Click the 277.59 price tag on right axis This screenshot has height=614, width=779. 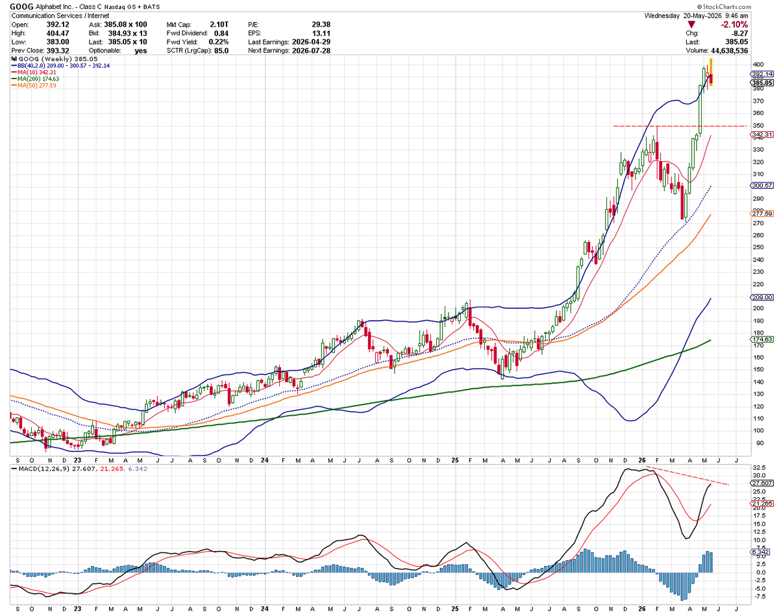pyautogui.click(x=760, y=213)
